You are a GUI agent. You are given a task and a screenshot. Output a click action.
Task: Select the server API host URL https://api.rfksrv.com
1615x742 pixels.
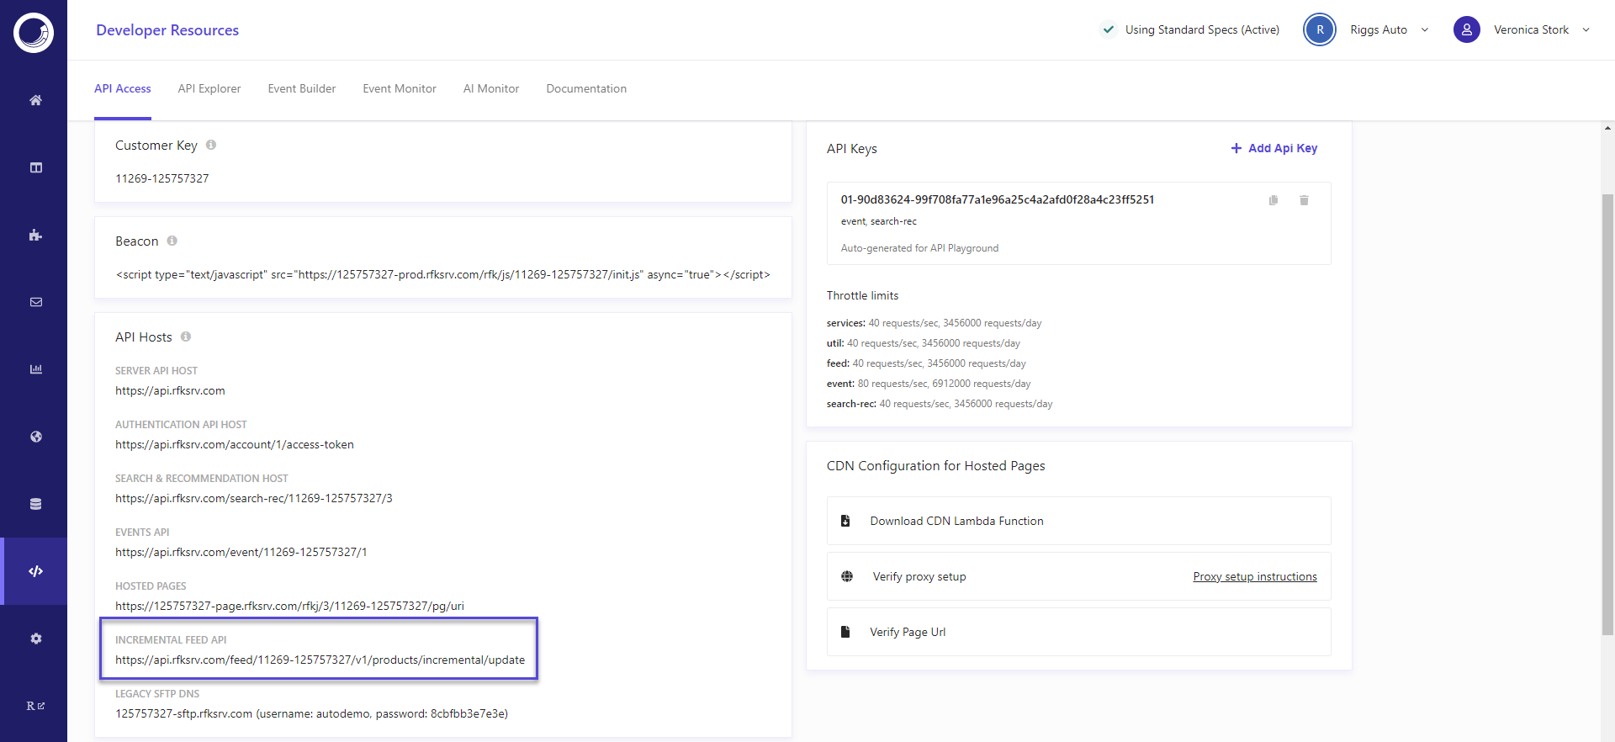pyautogui.click(x=170, y=390)
